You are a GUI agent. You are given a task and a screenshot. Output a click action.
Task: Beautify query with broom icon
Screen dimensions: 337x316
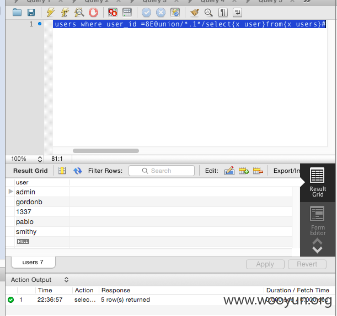point(194,13)
